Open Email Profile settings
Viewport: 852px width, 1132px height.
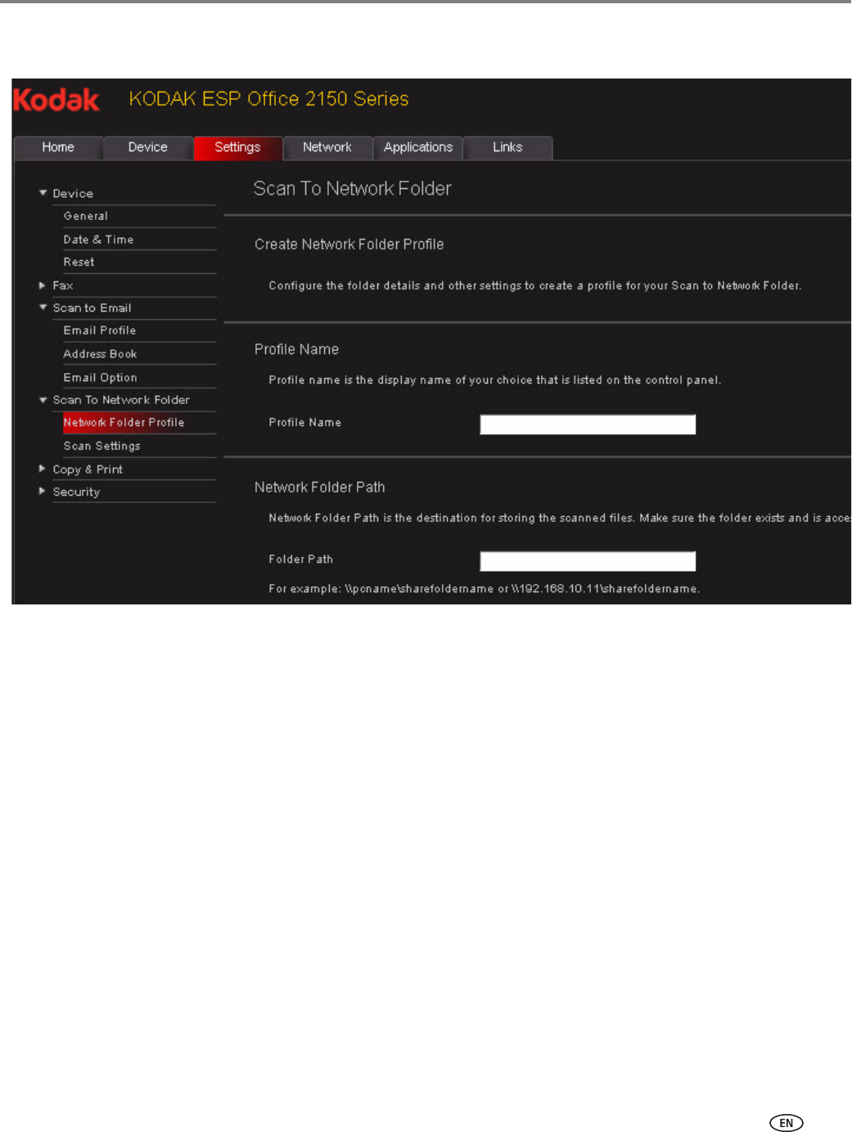[x=100, y=330]
